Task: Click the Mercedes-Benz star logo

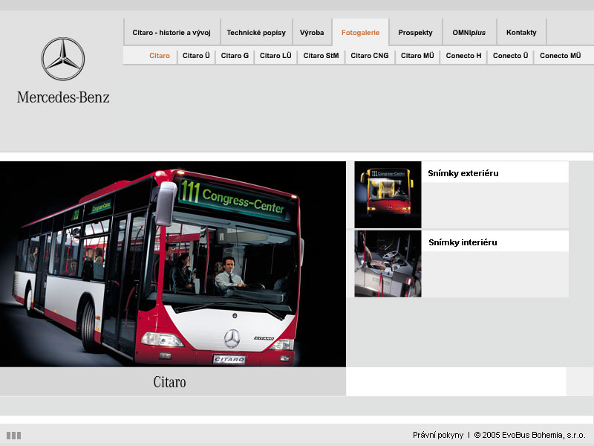Action: click(x=63, y=59)
